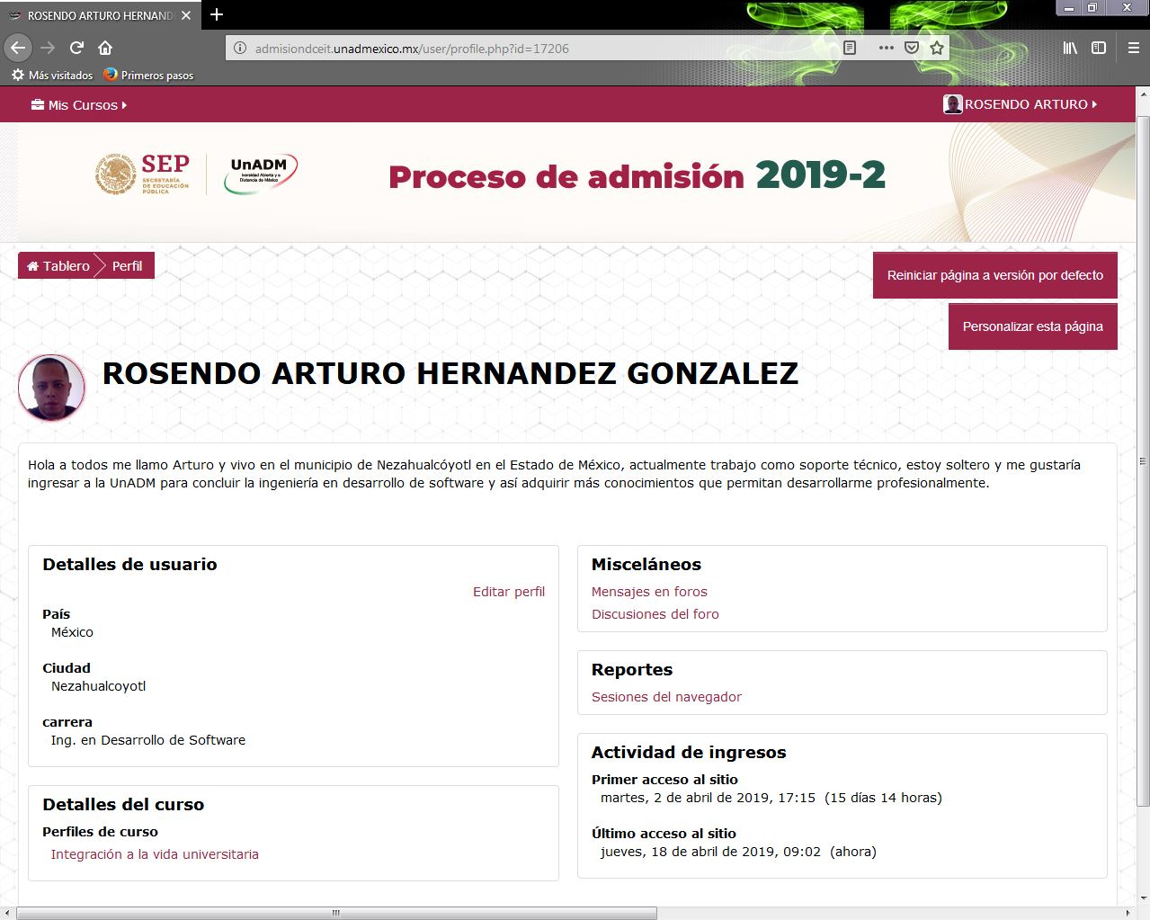
Task: Open the library bookshelf icon
Action: coord(1070,49)
